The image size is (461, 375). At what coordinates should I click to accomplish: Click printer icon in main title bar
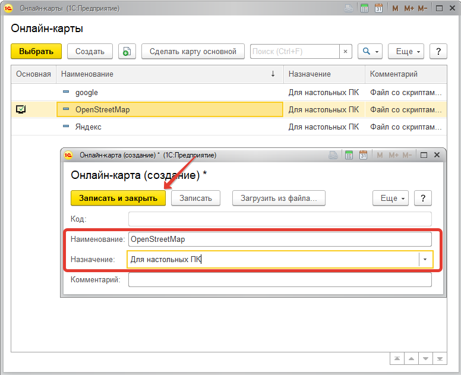click(349, 8)
